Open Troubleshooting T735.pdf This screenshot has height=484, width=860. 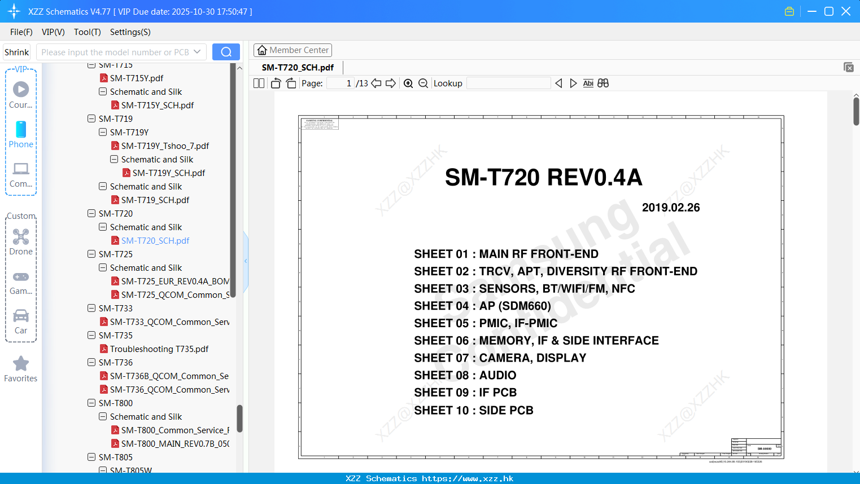[159, 349]
